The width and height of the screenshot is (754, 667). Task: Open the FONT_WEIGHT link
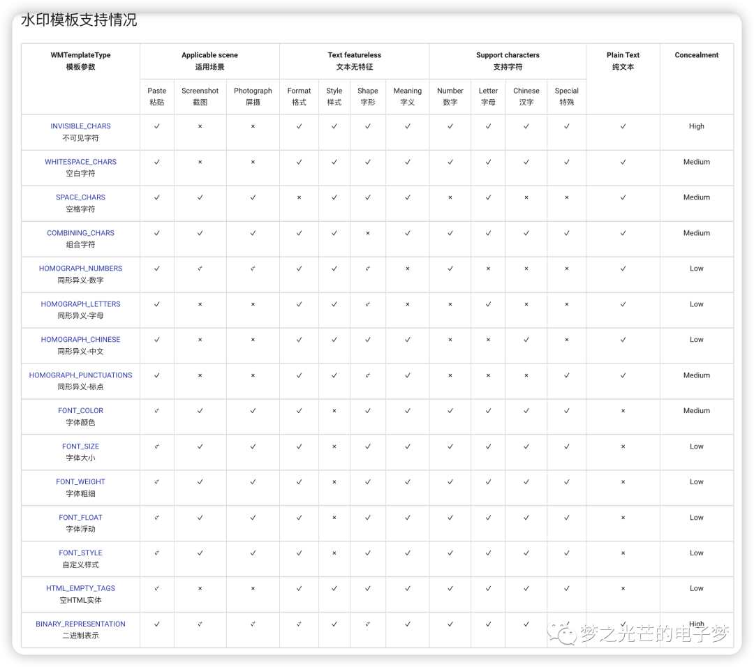click(80, 482)
